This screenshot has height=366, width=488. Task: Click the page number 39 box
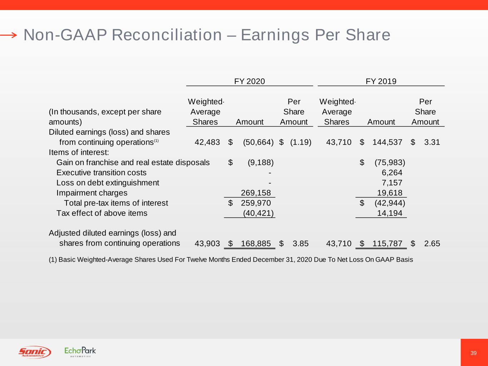point(474,353)
